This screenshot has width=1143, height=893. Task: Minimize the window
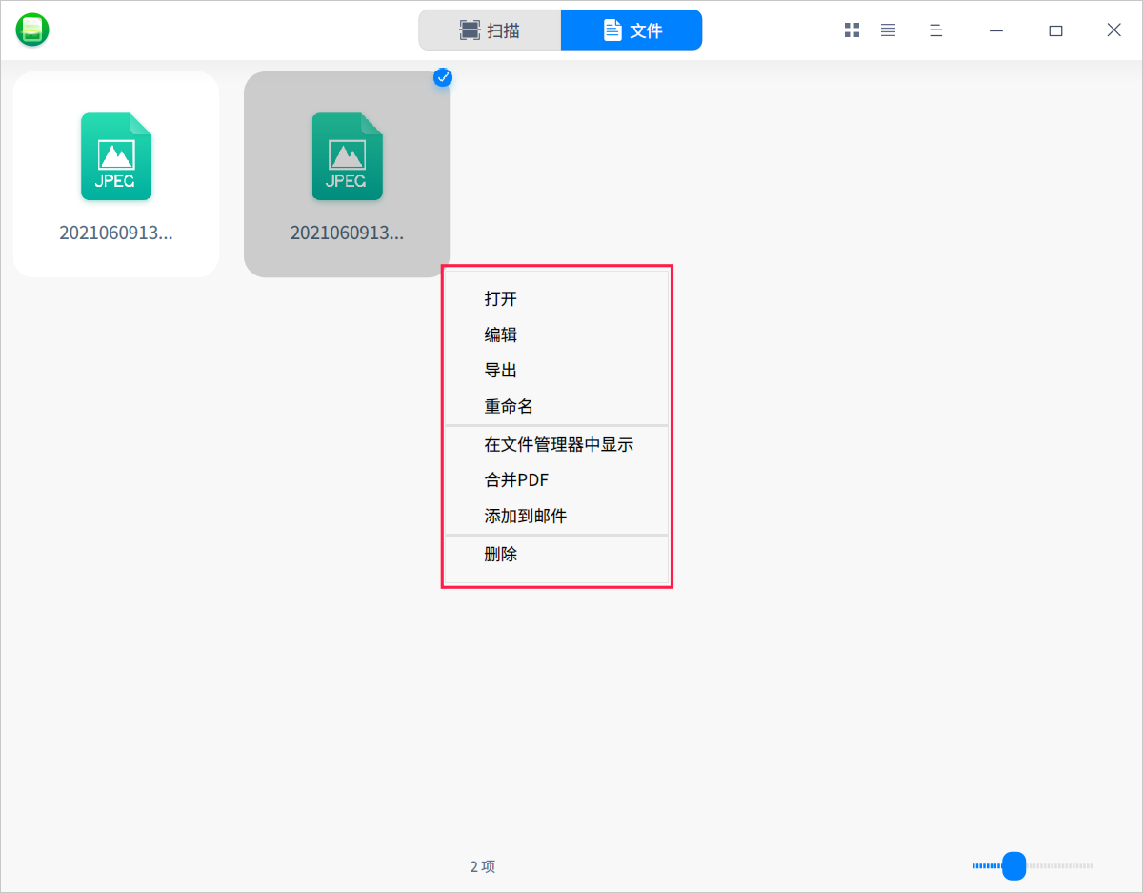pyautogui.click(x=996, y=30)
